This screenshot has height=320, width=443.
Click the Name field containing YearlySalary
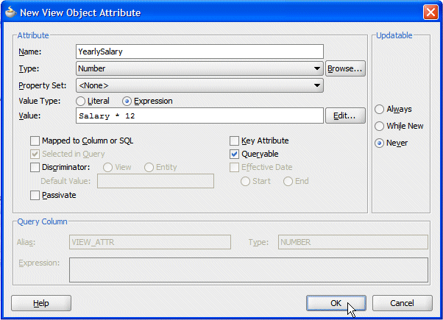(199, 51)
